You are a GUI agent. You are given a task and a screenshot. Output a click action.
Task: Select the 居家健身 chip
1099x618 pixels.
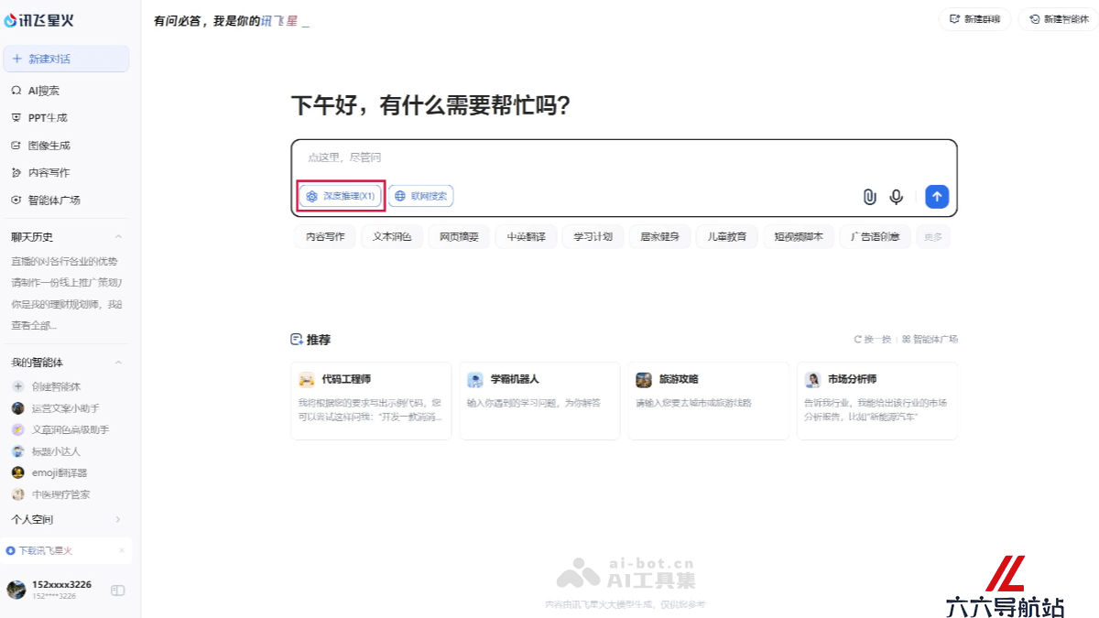[659, 236]
